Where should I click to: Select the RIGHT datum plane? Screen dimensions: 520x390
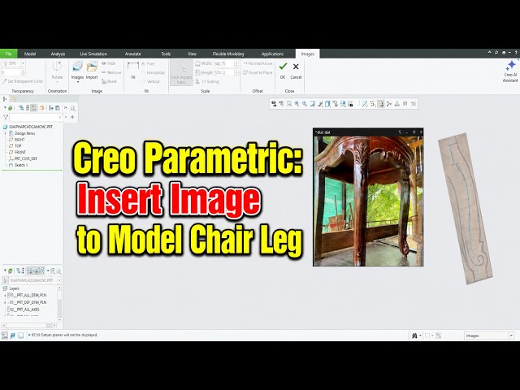click(16, 140)
